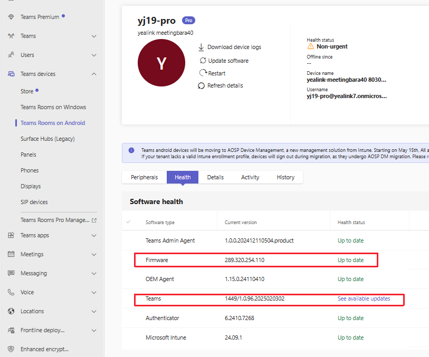Select the Microsoft Intune row name
The height and width of the screenshot is (357, 429).
point(166,337)
